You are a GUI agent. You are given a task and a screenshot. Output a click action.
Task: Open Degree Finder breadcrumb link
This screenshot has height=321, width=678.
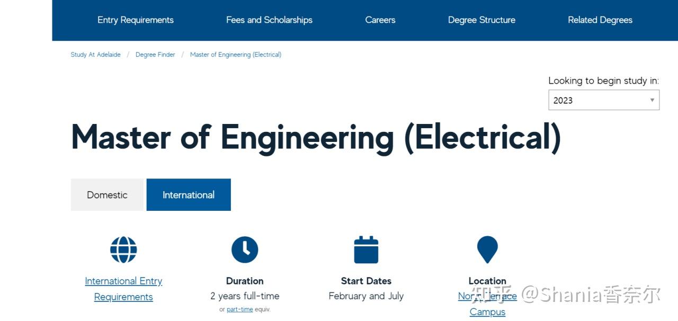pos(155,55)
